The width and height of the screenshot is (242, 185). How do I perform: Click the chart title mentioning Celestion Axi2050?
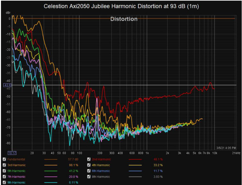tap(121, 6)
